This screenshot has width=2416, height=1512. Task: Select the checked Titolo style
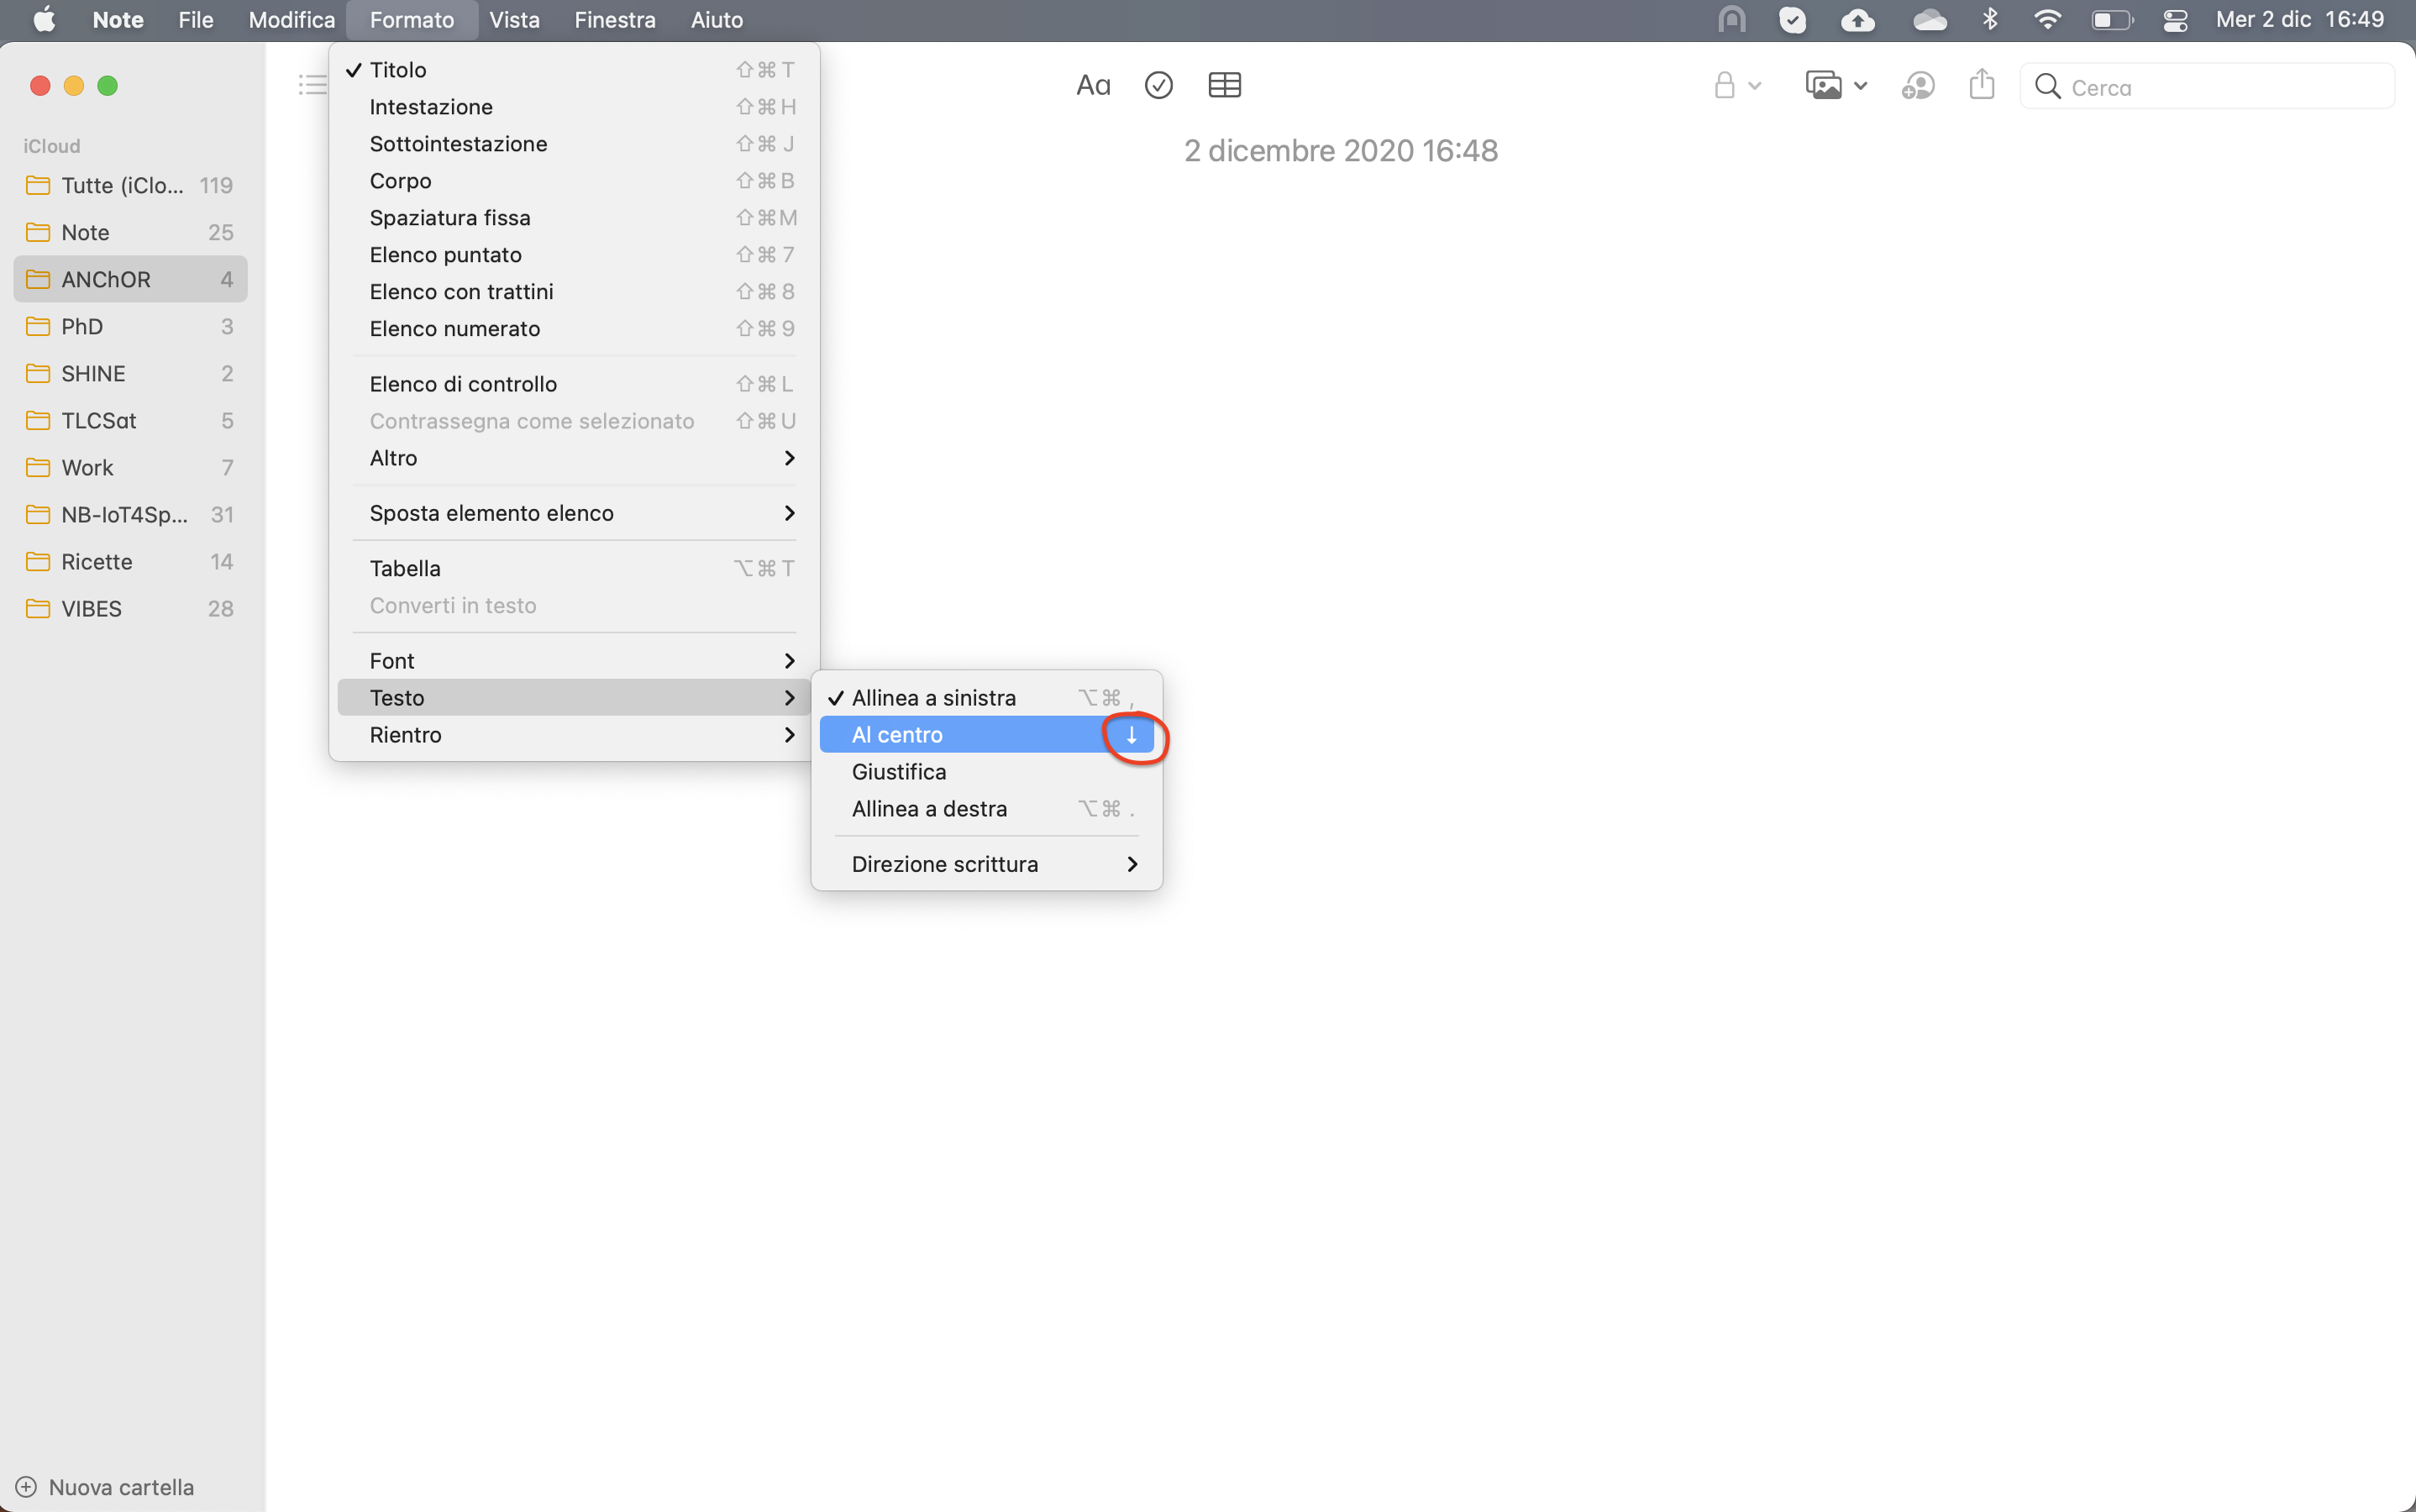(398, 70)
